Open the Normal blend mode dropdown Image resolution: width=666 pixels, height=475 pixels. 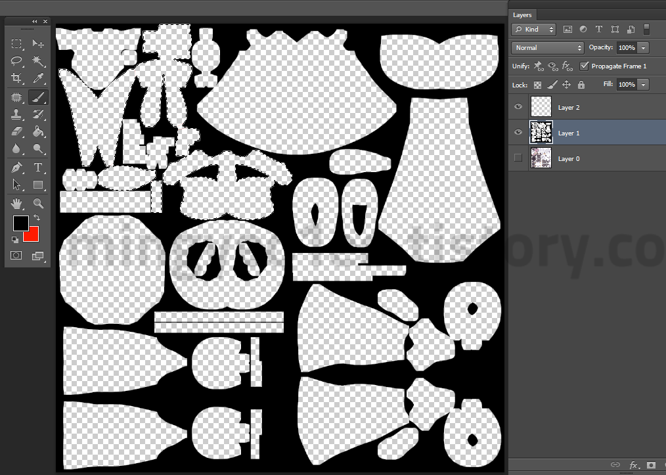pyautogui.click(x=548, y=47)
